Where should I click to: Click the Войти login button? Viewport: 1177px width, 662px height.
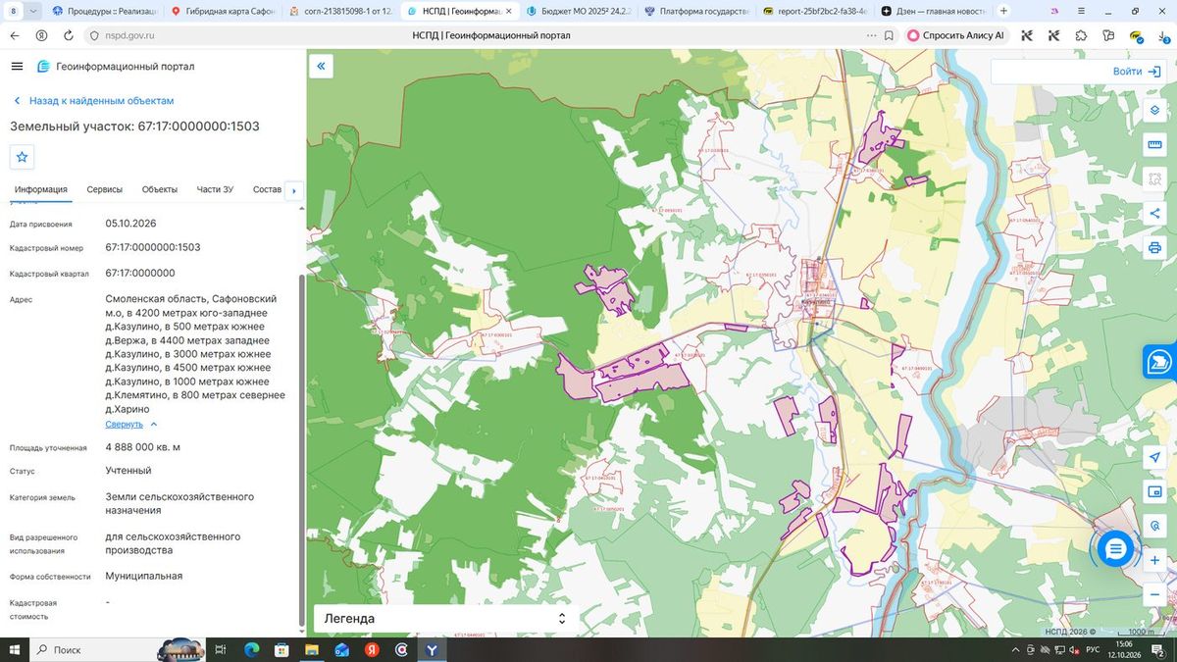1137,72
